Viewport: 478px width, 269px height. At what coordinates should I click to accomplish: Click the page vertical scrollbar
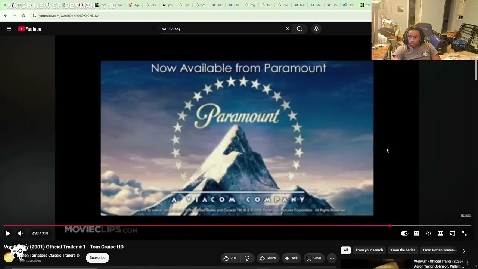476,69
